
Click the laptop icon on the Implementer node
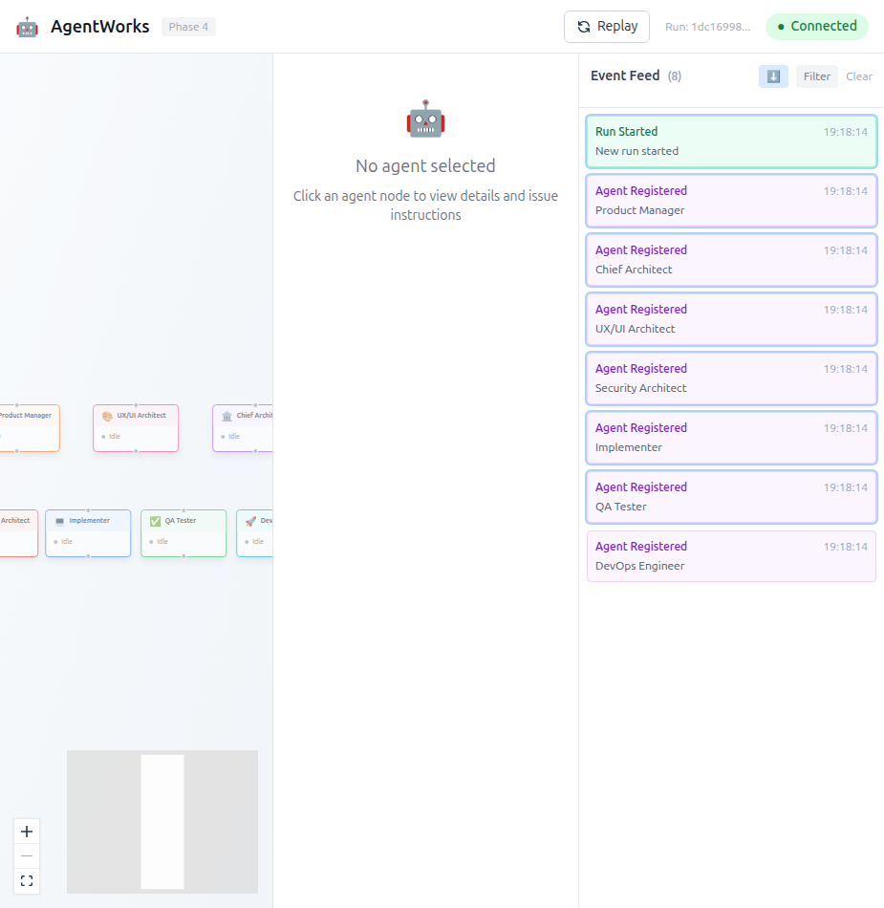59,520
